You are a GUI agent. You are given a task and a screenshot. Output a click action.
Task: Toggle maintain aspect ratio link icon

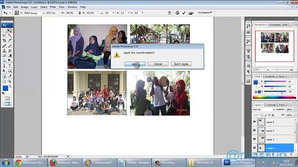pyautogui.click(x=80, y=13)
